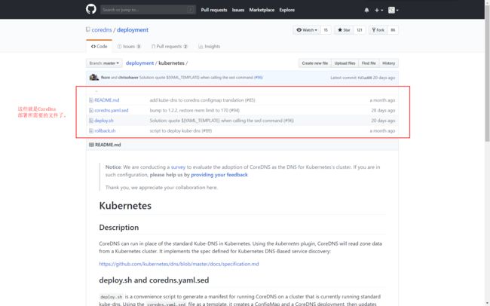
Task: Open the History of this folder
Action: (388, 63)
